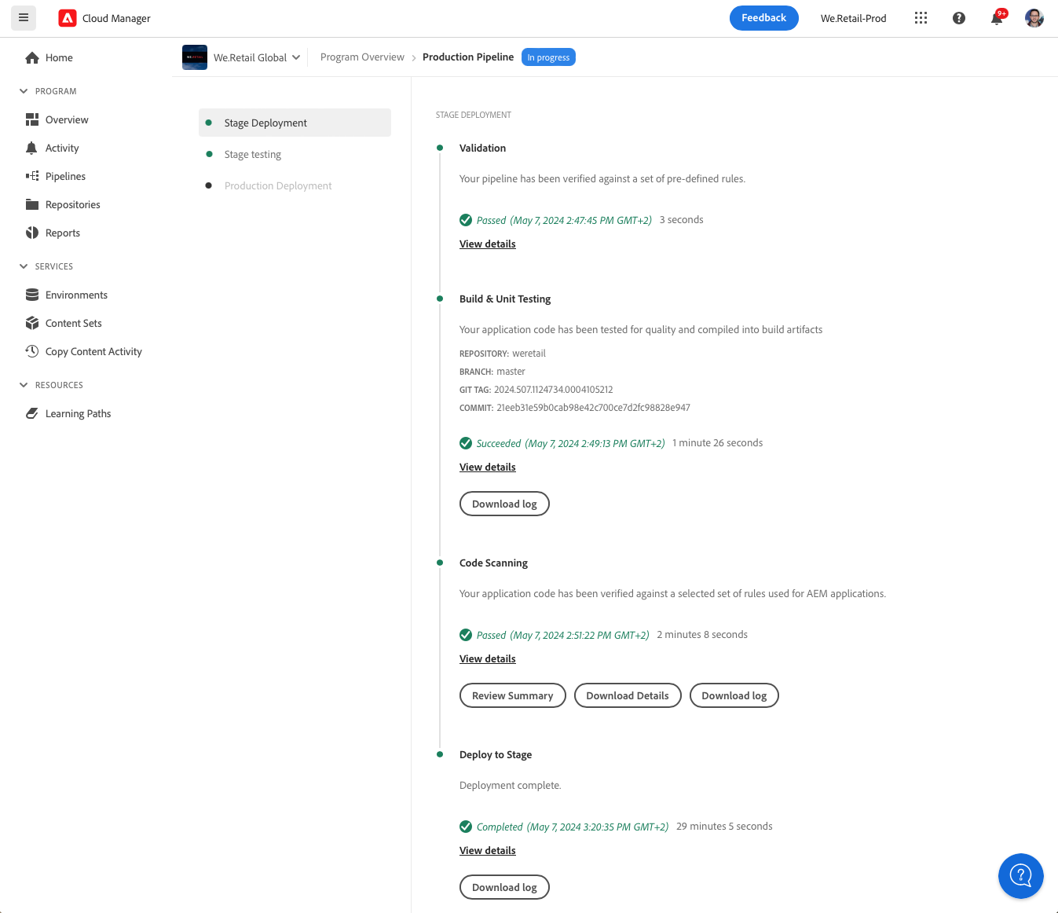The width and height of the screenshot is (1058, 913).
Task: Open Repositories in sidebar
Action: (73, 204)
